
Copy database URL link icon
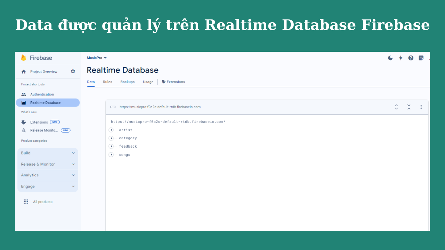click(x=113, y=107)
